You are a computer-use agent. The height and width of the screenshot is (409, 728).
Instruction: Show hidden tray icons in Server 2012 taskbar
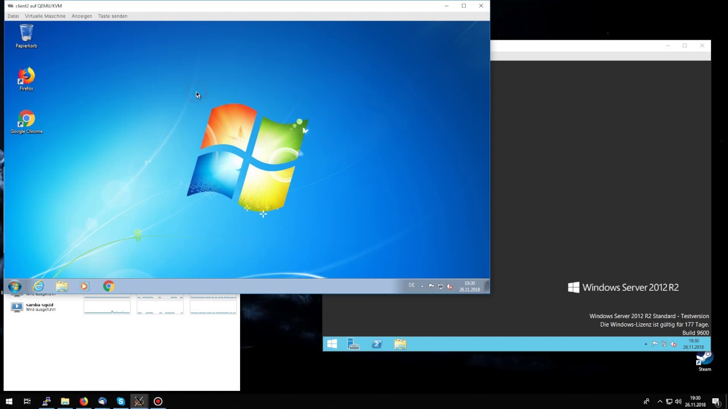click(x=646, y=344)
